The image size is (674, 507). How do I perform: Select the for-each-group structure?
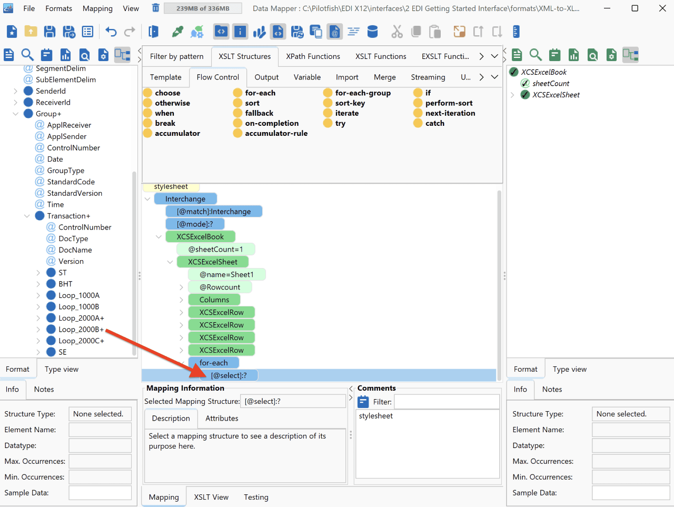coord(357,93)
